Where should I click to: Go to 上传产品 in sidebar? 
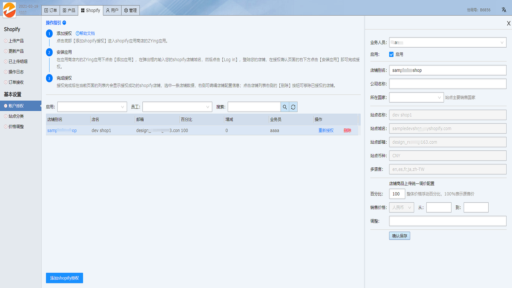coord(16,41)
